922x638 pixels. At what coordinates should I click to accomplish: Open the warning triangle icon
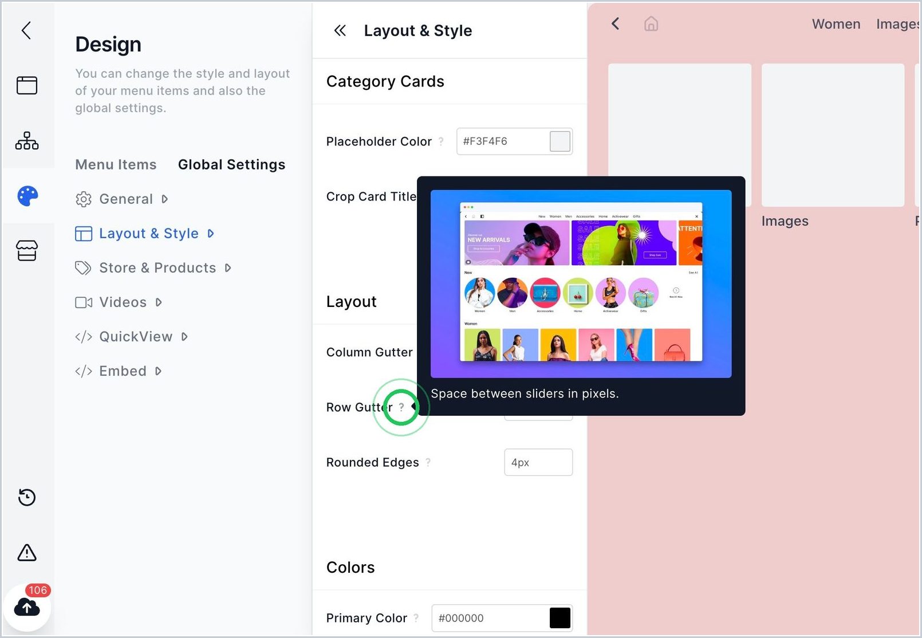27,553
